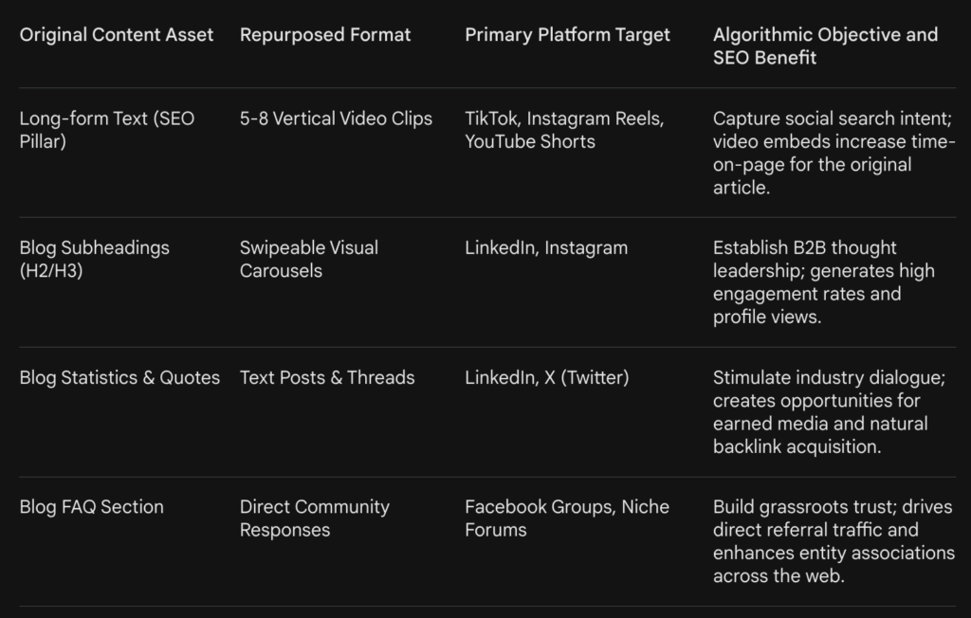Click the Repurposed Format column header
This screenshot has width=971, height=618.
[325, 35]
